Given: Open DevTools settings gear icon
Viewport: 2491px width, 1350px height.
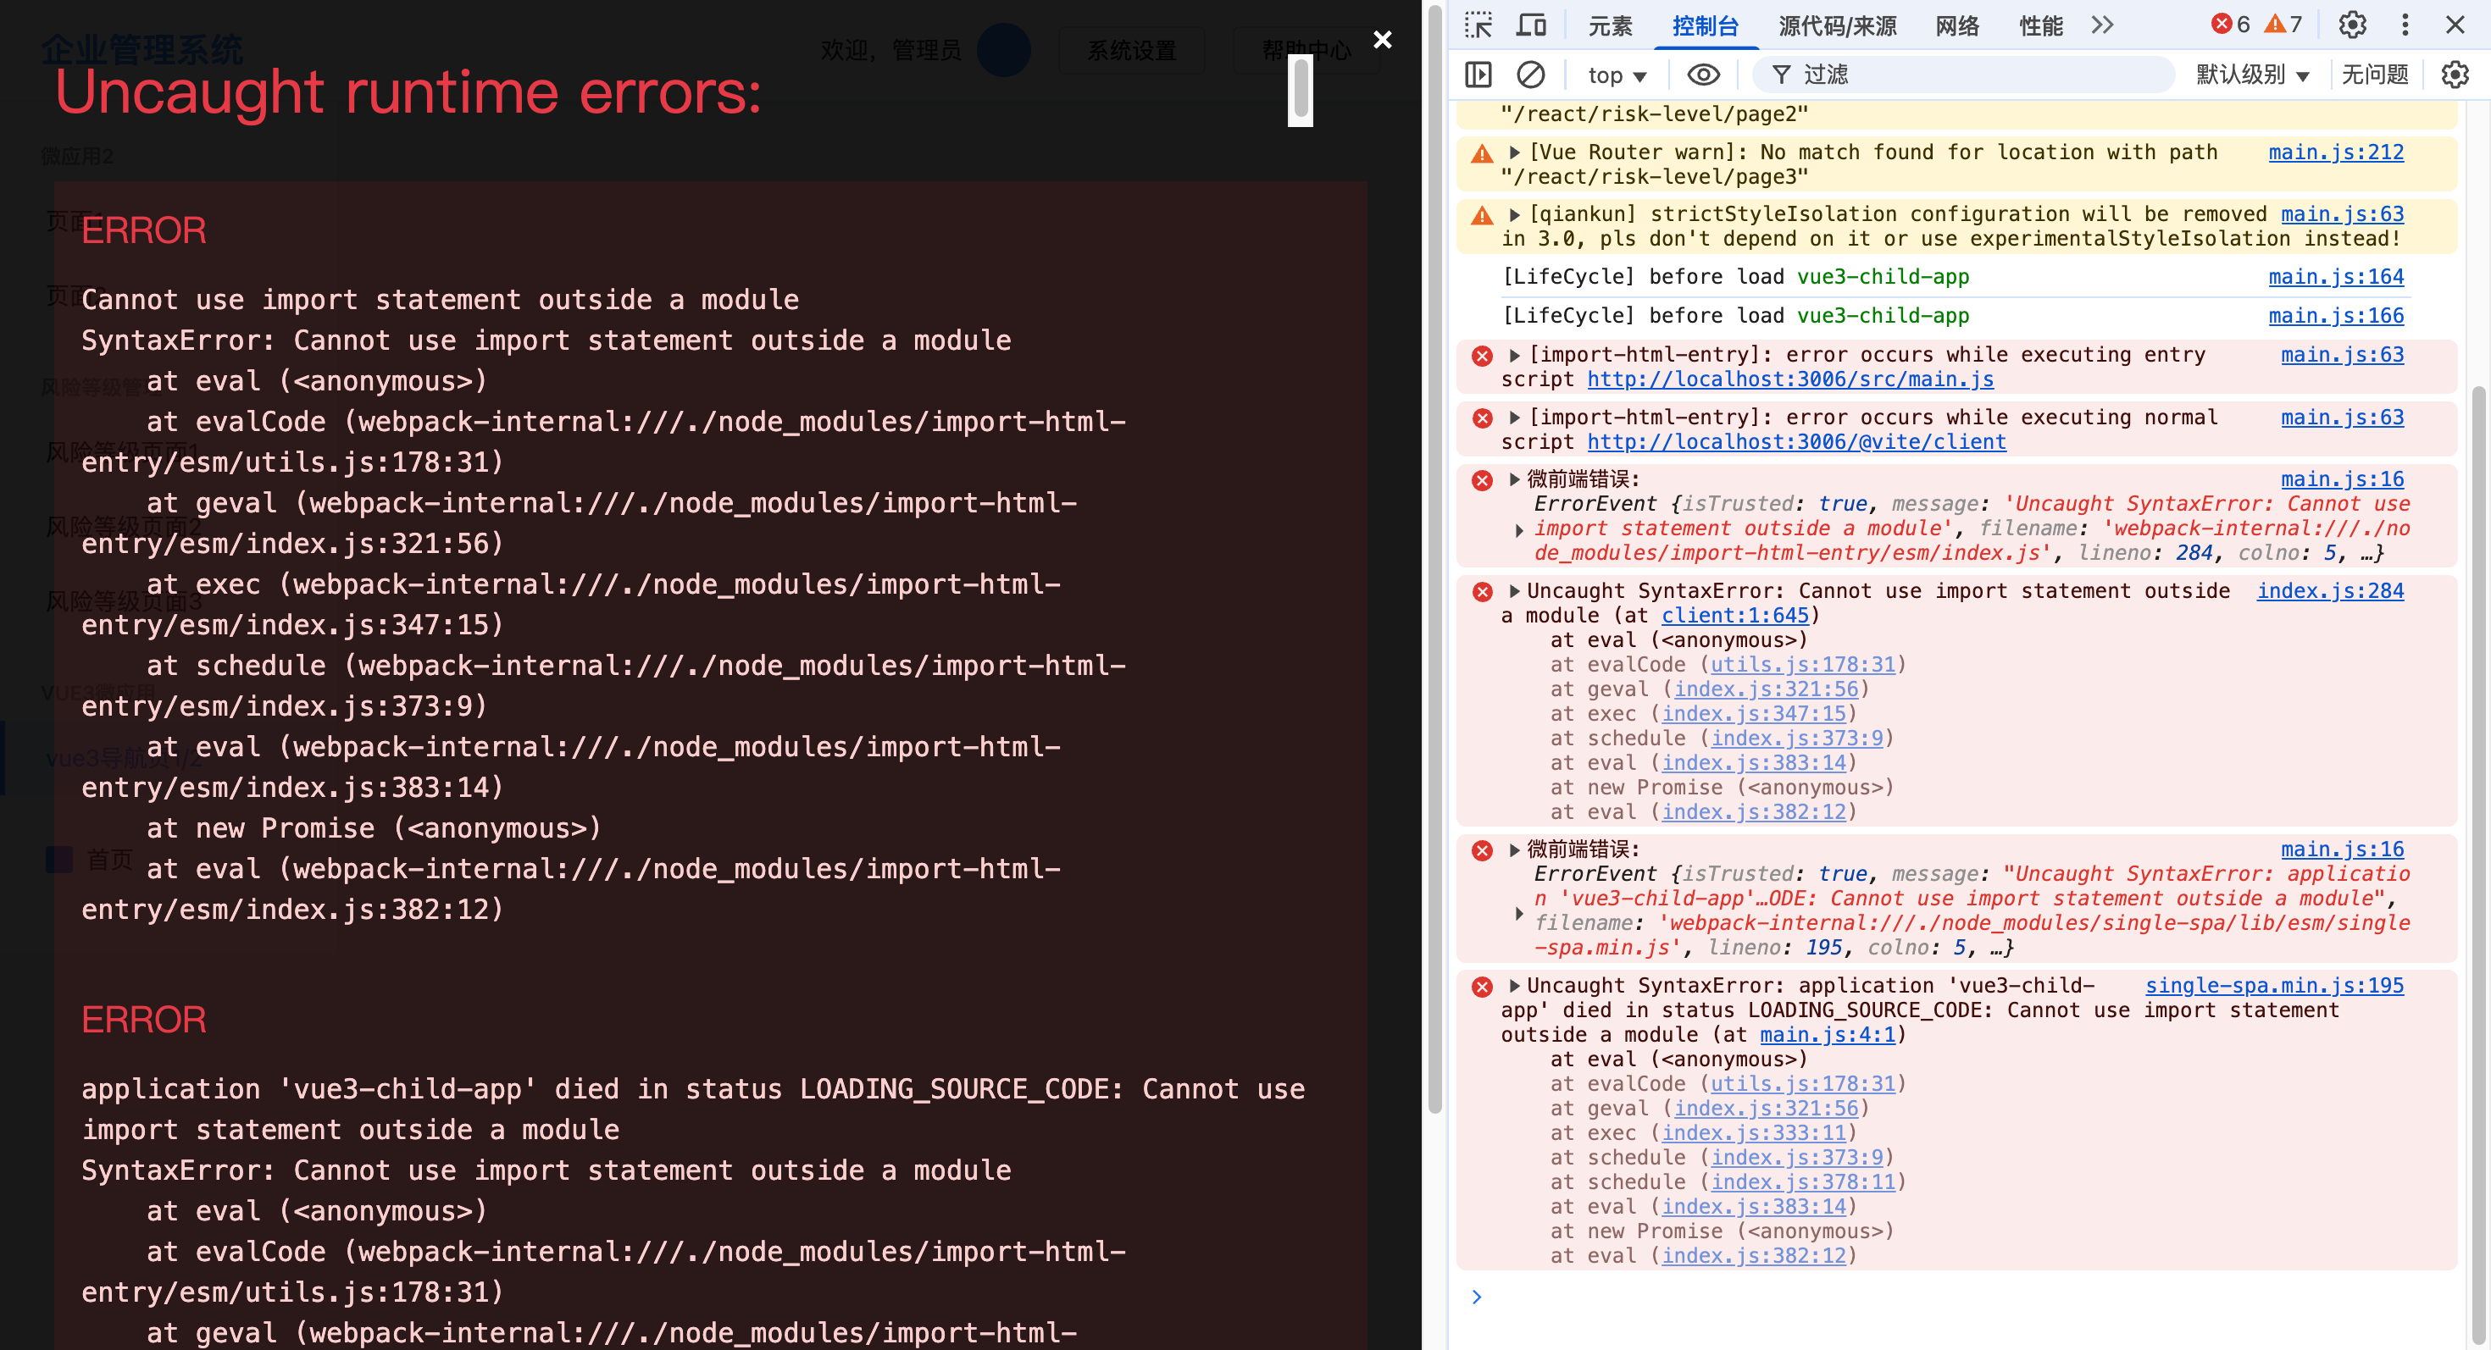Looking at the screenshot, I should tap(2352, 25).
